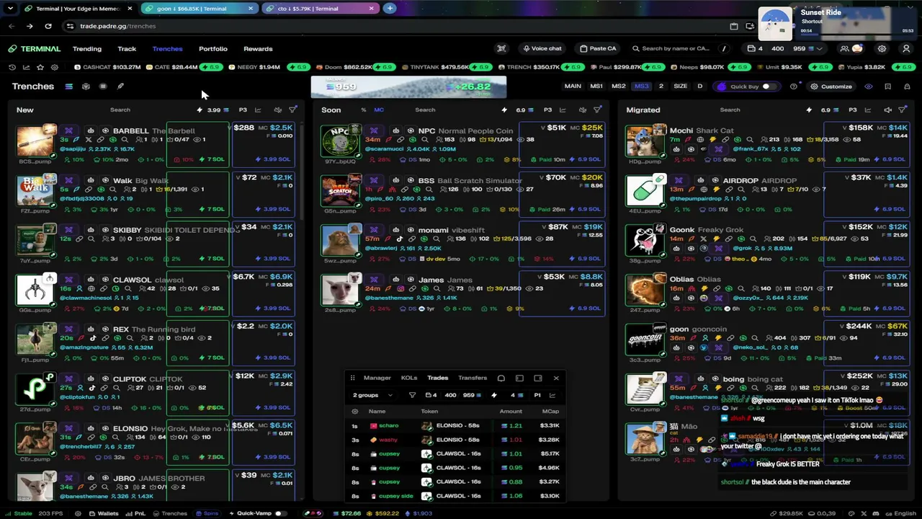The height and width of the screenshot is (519, 922).
Task: Open the Portfolio tab
Action: [x=213, y=49]
